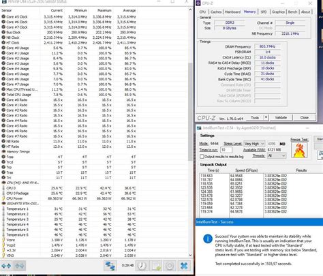
Task: Click the blue X close icon in HWiNFO toolbar
Action: [184, 266]
